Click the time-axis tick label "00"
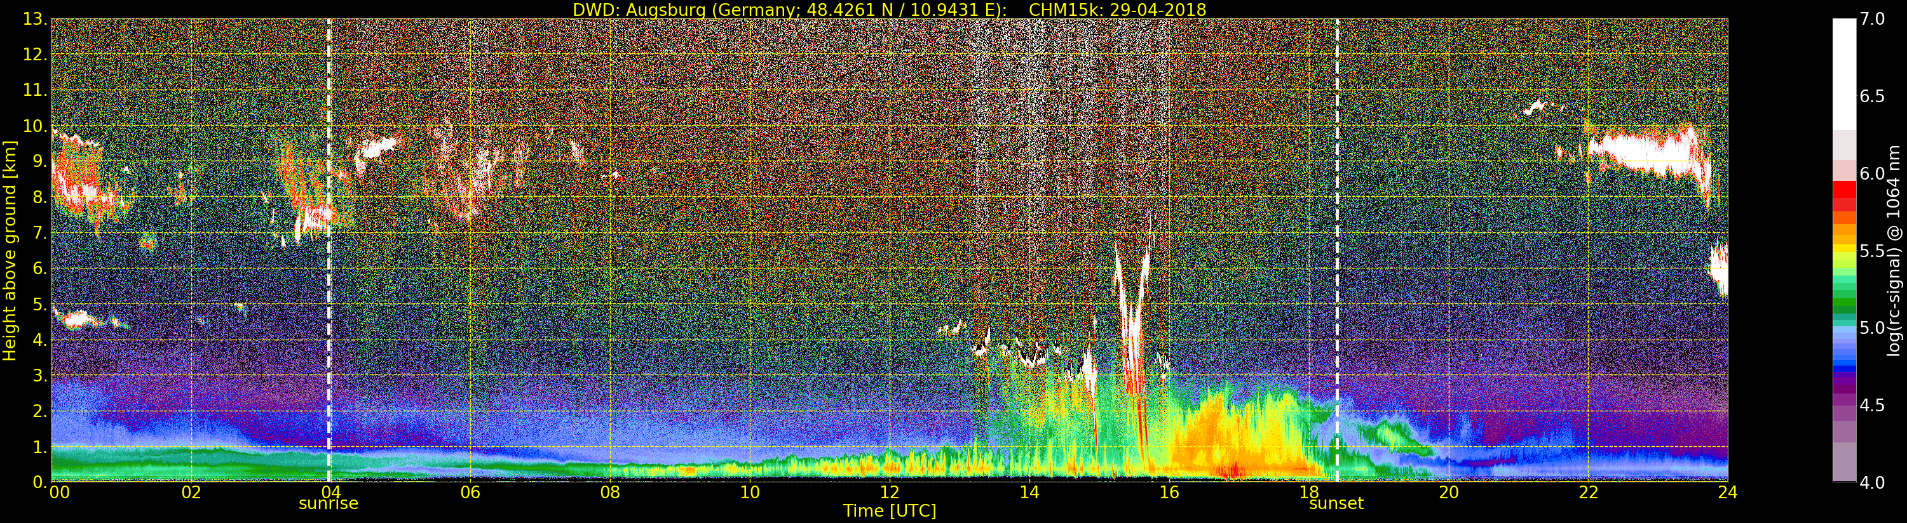Image resolution: width=1907 pixels, height=523 pixels. click(x=59, y=492)
